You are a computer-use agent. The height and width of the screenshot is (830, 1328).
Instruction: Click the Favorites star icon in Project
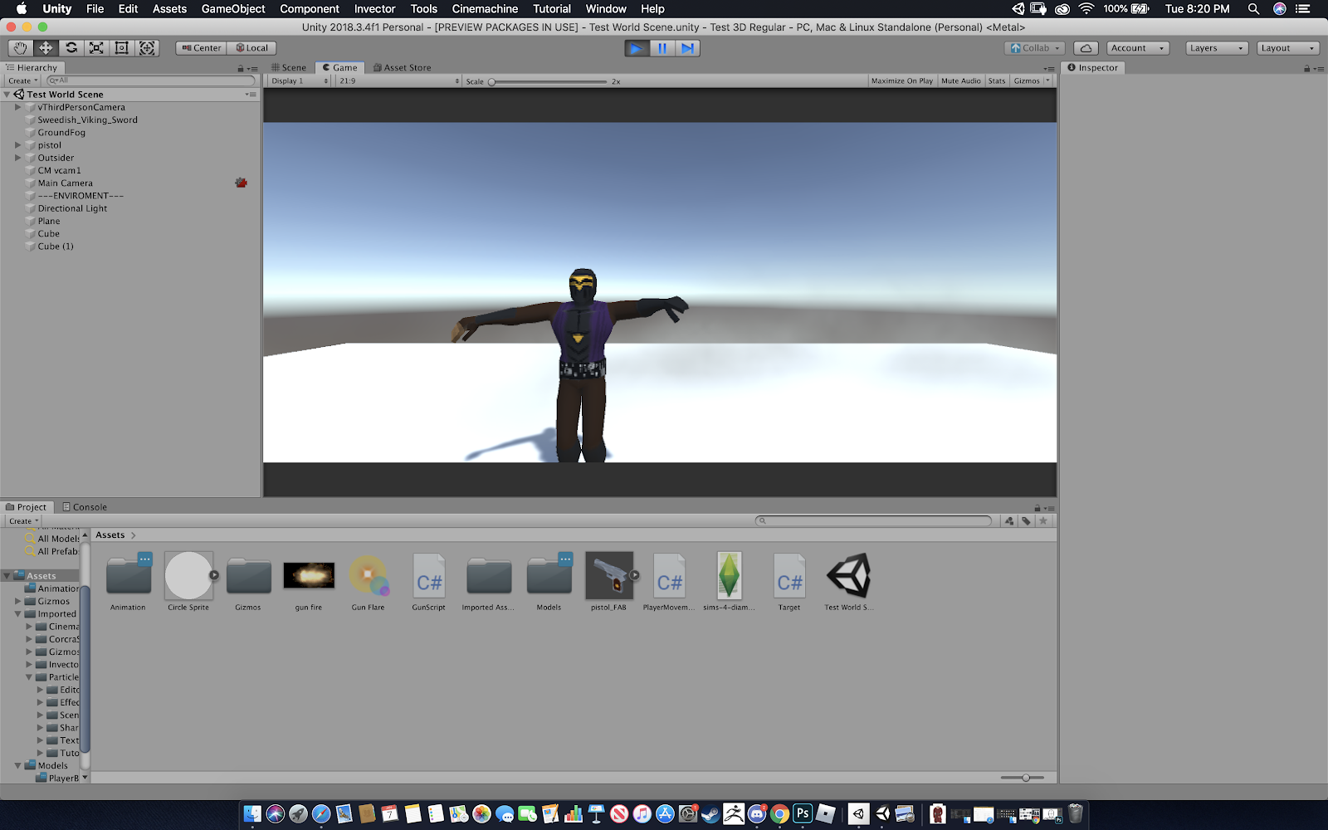pos(1043,521)
